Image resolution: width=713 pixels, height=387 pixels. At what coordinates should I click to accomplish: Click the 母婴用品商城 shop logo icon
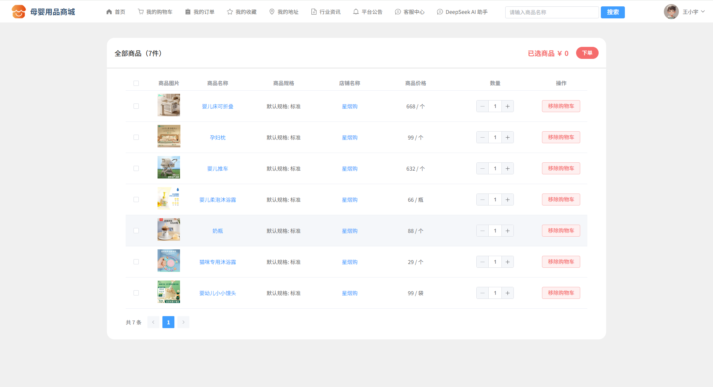18,12
